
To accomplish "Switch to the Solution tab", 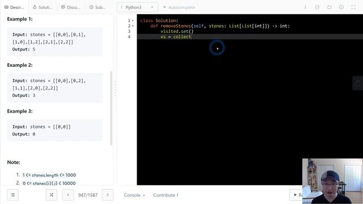I will coord(43,7).
